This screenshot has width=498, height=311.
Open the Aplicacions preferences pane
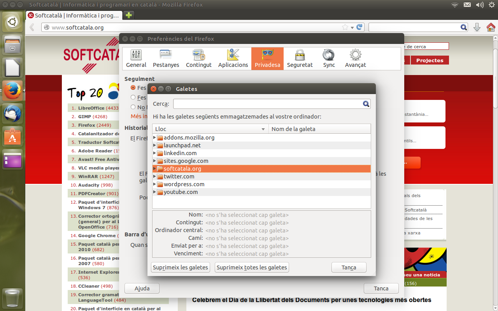(233, 59)
